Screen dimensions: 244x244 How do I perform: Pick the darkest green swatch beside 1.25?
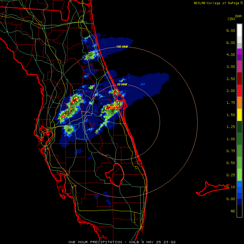click(x=239, y=127)
